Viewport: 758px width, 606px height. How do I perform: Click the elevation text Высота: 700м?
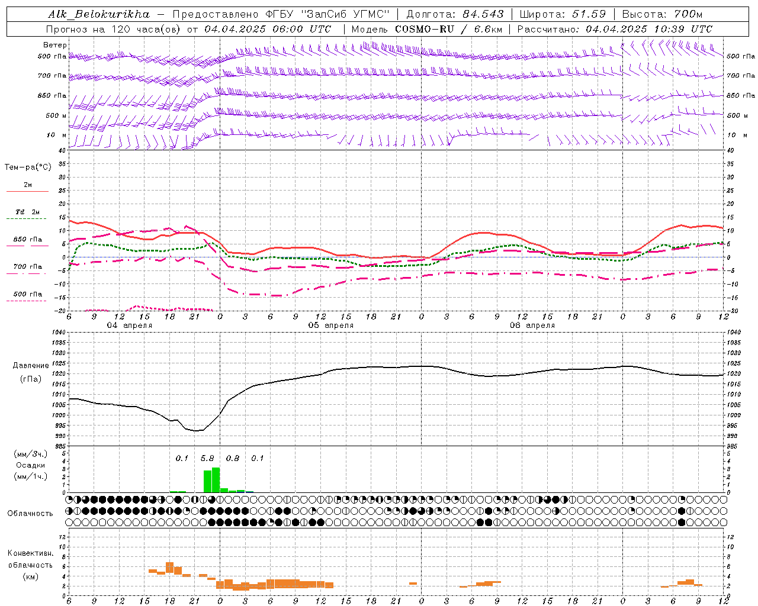pyautogui.click(x=662, y=14)
